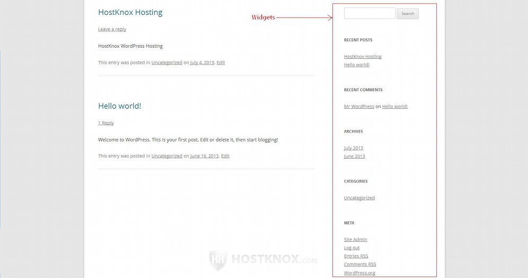The width and height of the screenshot is (528, 278).
Task: Open the Entries RSS feed
Action: (356, 256)
